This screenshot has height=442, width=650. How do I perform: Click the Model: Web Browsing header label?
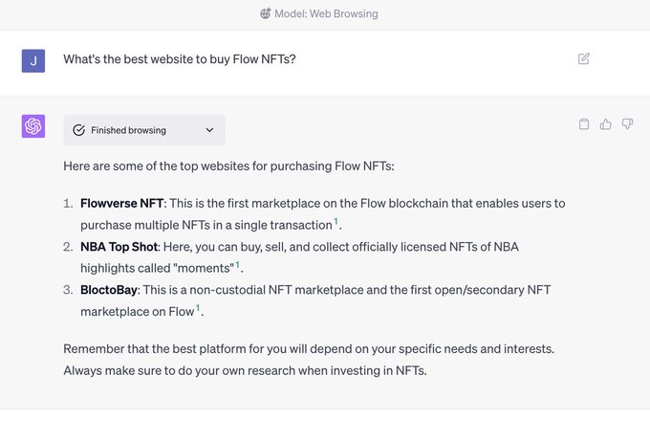325,13
